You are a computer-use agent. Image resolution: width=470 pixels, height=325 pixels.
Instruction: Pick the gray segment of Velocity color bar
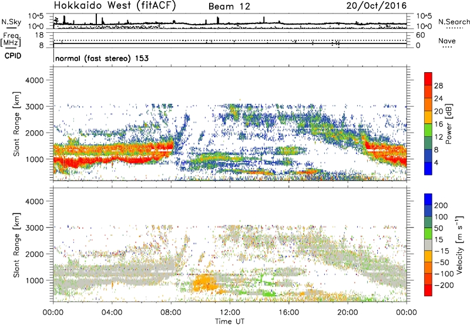pyautogui.click(x=428, y=245)
